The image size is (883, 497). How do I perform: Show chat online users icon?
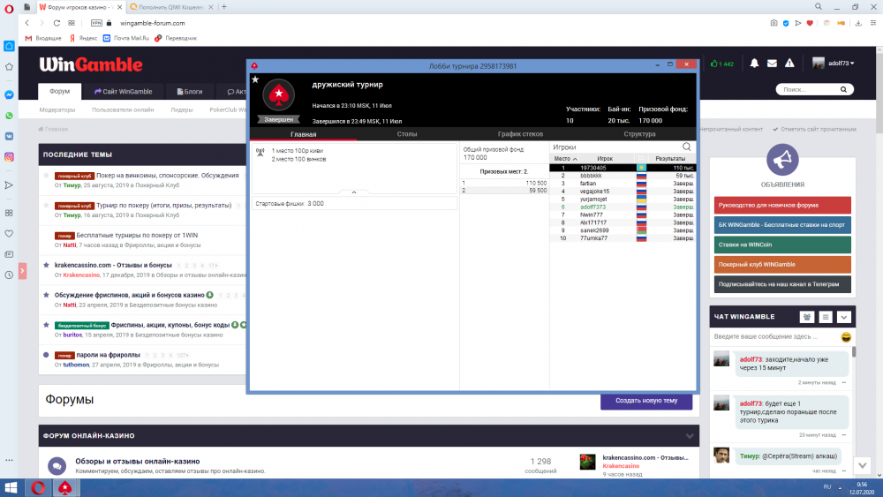coord(807,317)
